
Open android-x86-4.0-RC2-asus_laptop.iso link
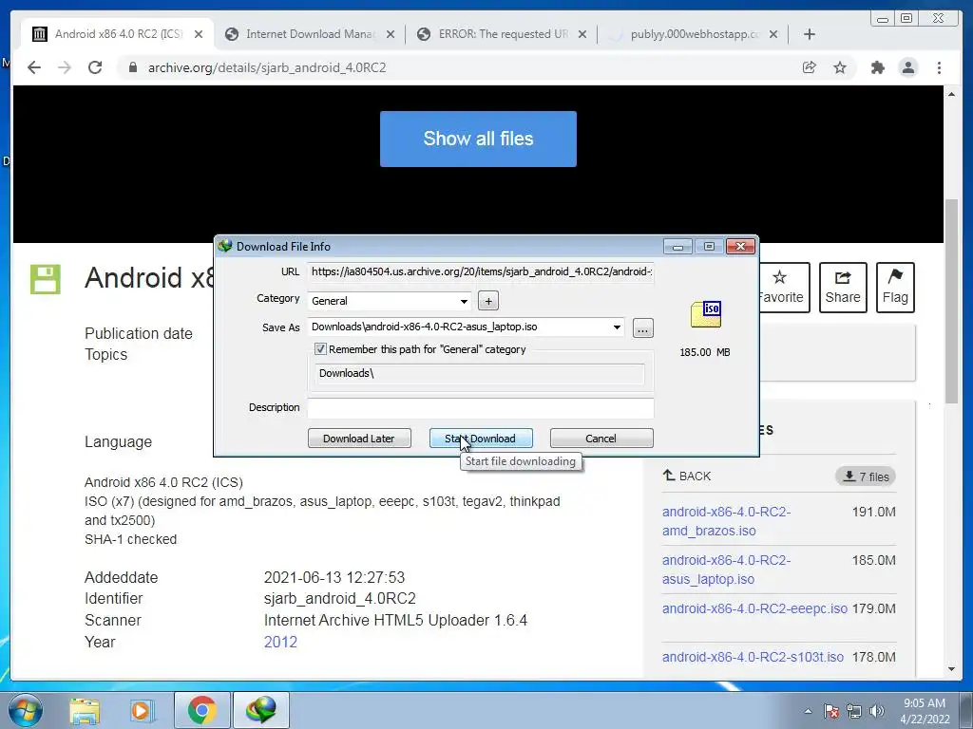point(726,570)
